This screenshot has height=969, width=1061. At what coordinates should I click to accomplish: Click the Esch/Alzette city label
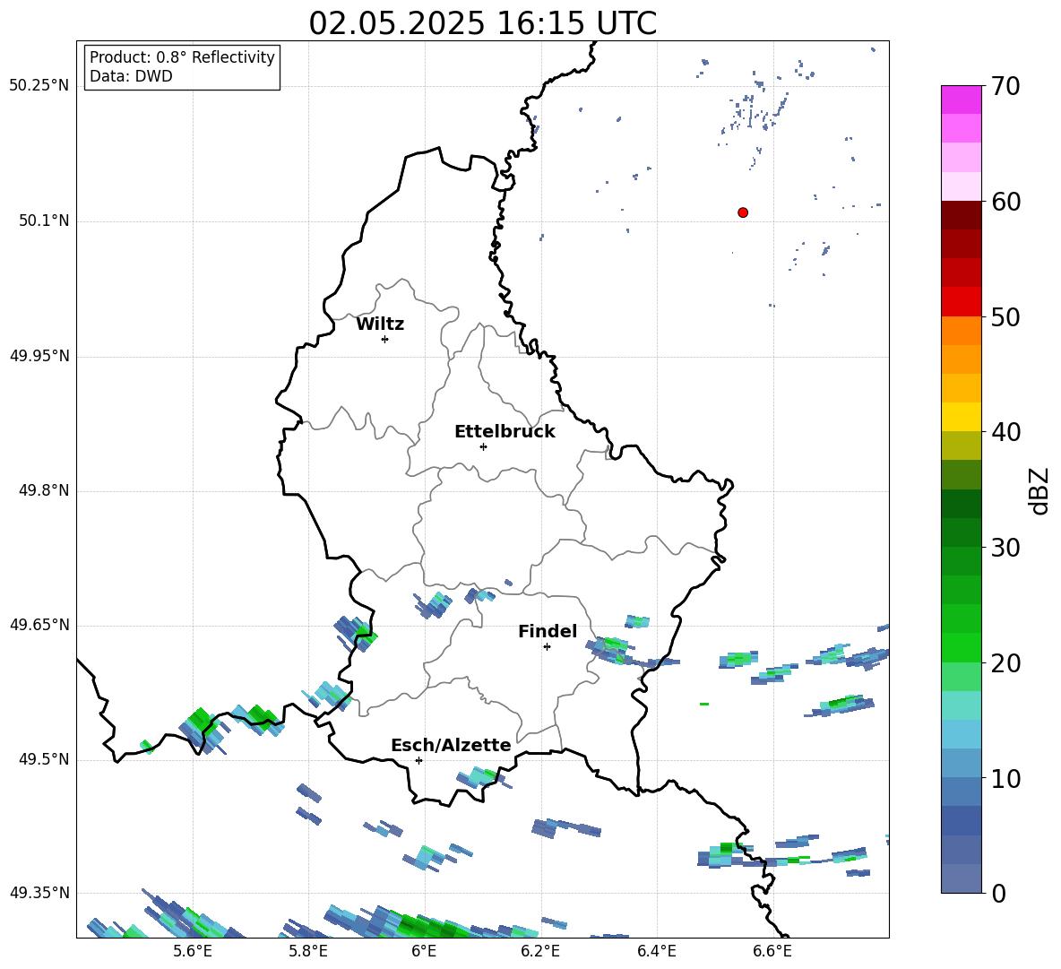(451, 746)
